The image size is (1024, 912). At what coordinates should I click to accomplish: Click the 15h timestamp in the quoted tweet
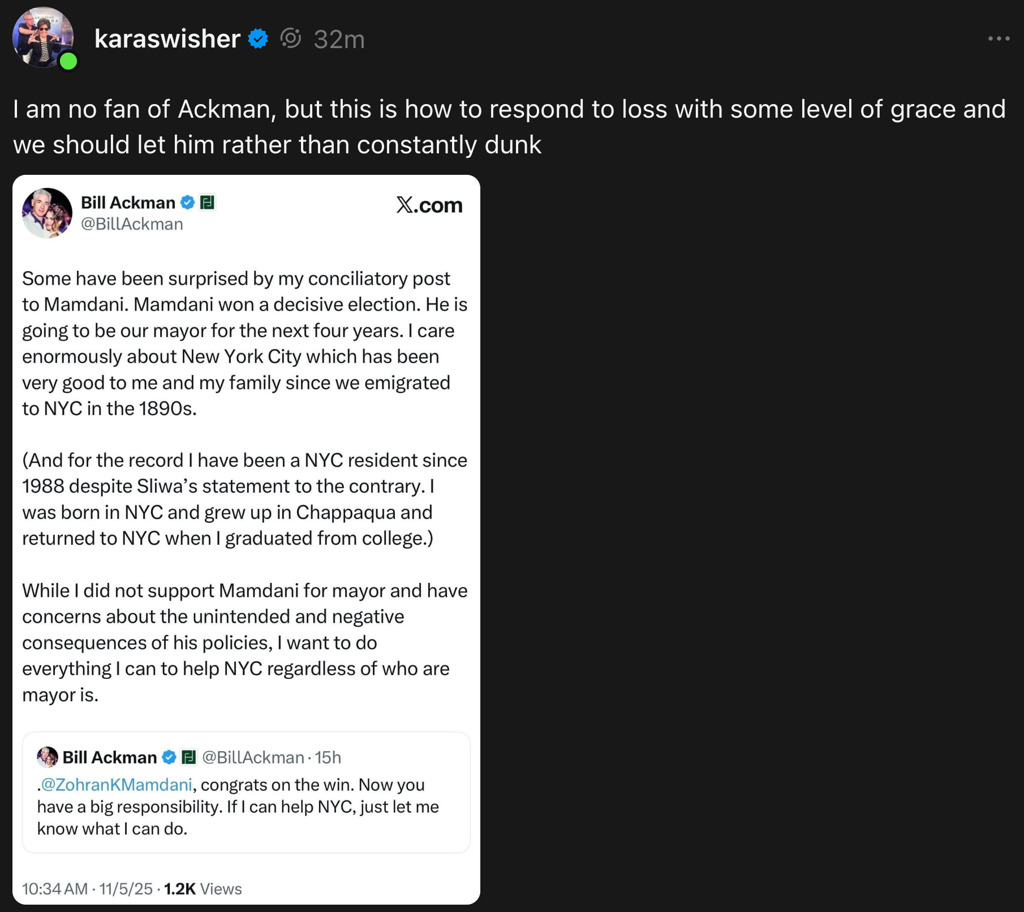[x=328, y=757]
